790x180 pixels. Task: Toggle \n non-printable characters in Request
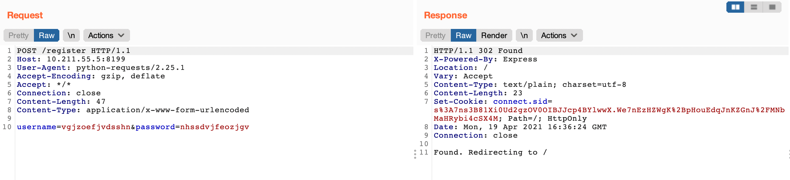pos(71,35)
